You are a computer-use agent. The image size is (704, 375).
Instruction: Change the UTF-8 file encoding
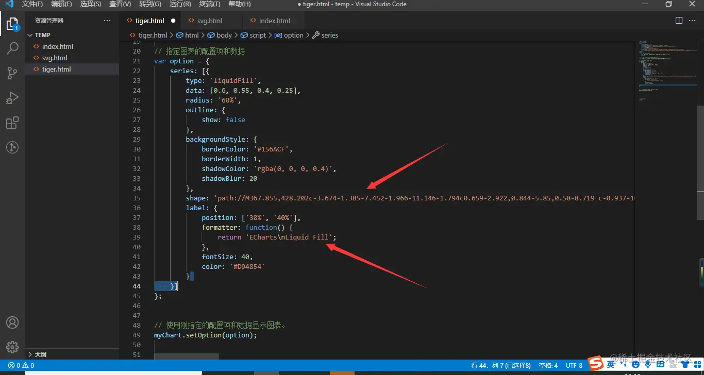tap(574, 365)
